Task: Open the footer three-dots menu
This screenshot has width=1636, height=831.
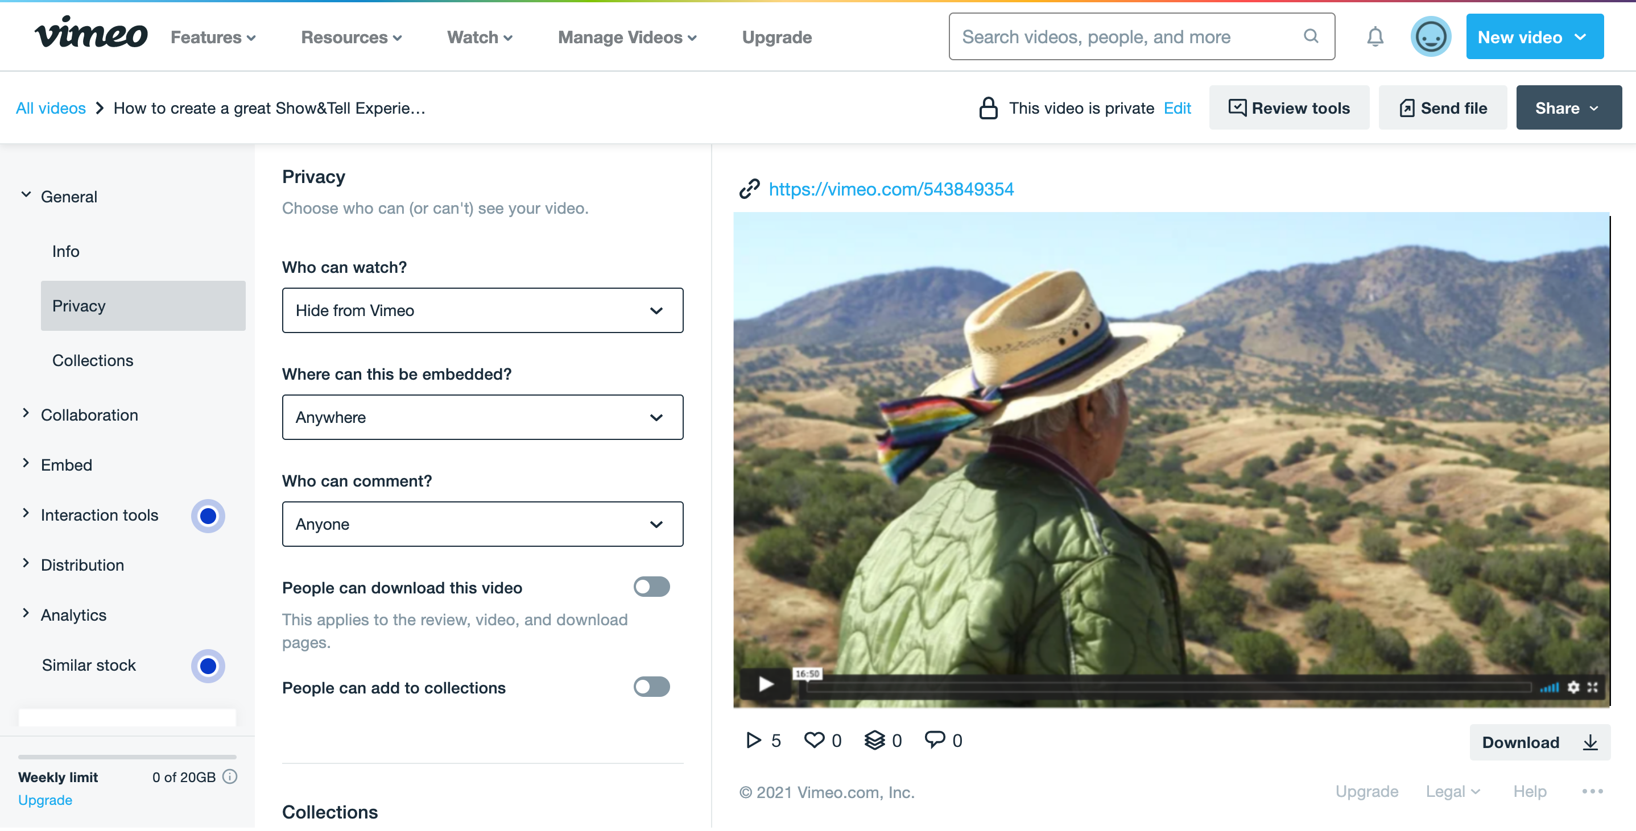Action: pyautogui.click(x=1592, y=793)
